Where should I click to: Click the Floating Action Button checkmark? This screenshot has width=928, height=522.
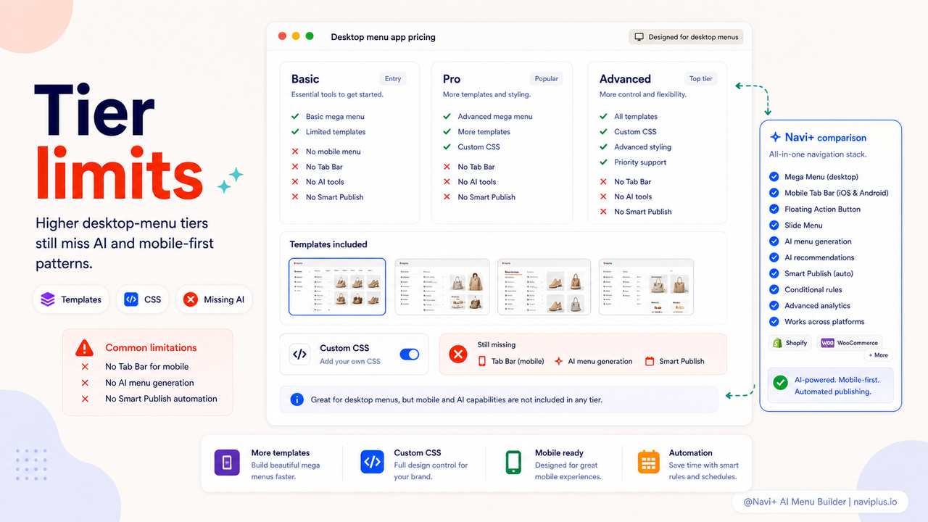(774, 209)
